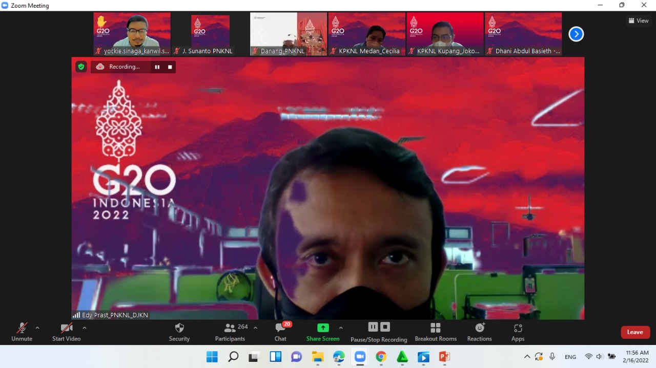Viewport: 656px width, 368px height.
Task: Pause the recording in the toolbar
Action: tap(373, 327)
